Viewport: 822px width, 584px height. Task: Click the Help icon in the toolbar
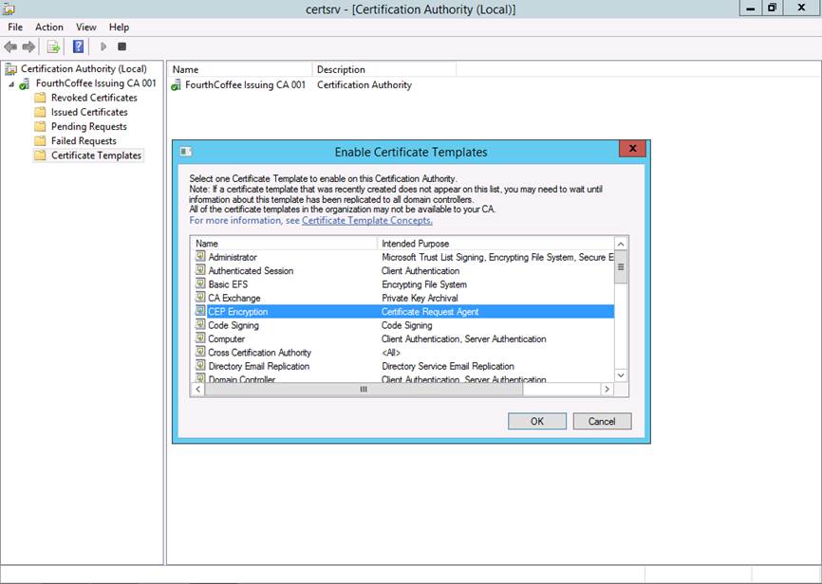pyautogui.click(x=79, y=46)
